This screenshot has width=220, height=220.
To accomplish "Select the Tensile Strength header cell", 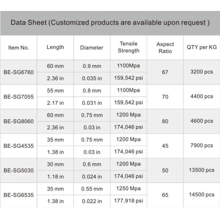I will pos(128,47).
